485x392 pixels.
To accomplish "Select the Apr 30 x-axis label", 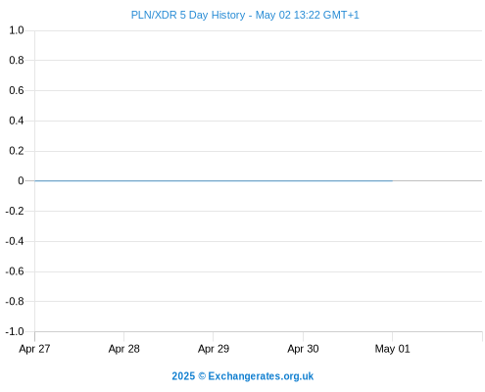I will point(303,349).
